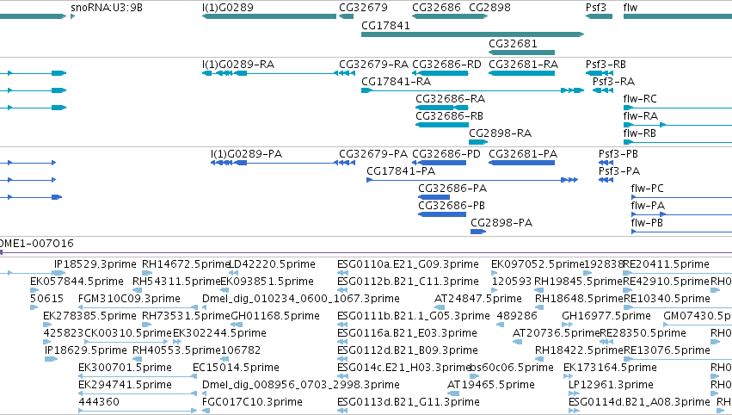Click EST EK057844.5prime
Screen dimensions: 732x415
click(34, 290)
